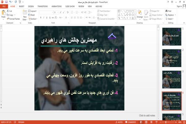Open Align Text dropdown
Screen dimensions: 186x124
103,15
